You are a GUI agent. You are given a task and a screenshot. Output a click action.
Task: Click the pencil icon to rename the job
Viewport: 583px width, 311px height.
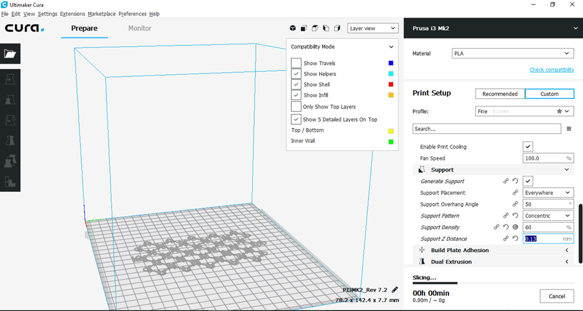click(x=395, y=290)
